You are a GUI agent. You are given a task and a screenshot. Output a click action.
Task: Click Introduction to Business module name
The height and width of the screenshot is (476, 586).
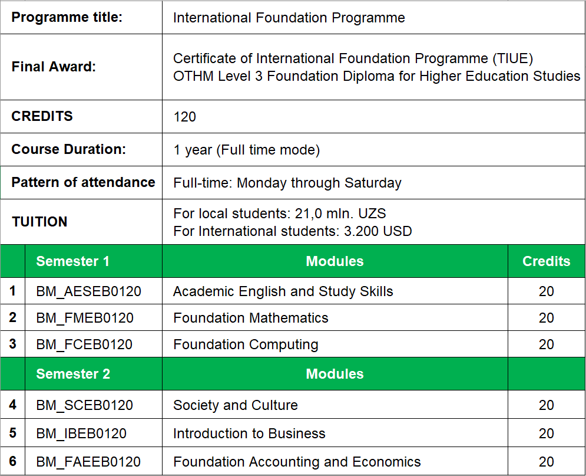[x=249, y=434]
